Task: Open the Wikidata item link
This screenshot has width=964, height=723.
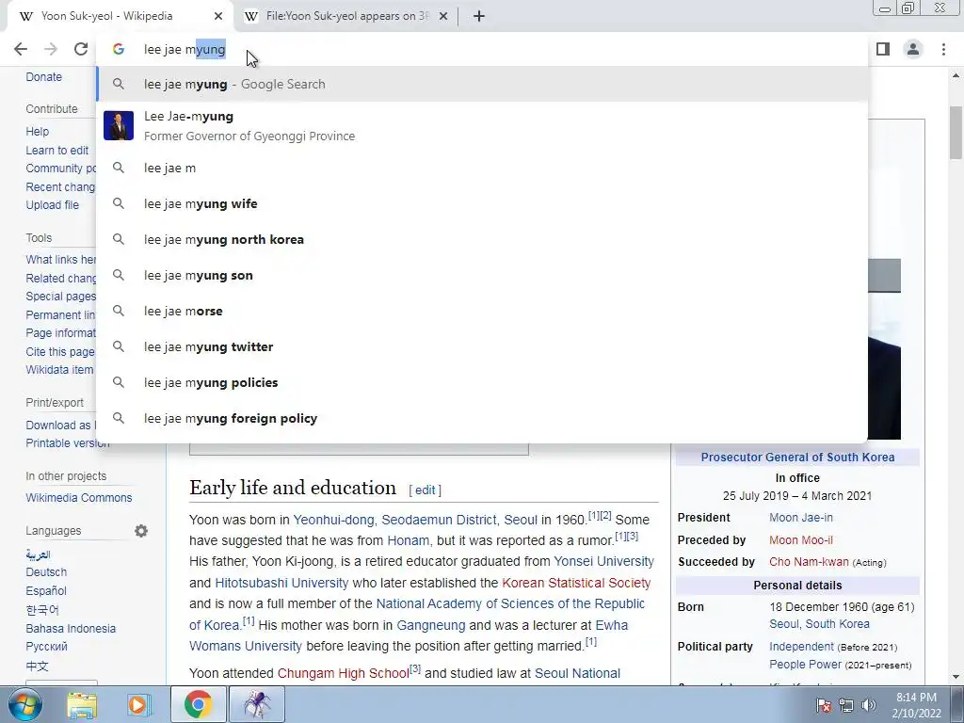Action: (59, 369)
